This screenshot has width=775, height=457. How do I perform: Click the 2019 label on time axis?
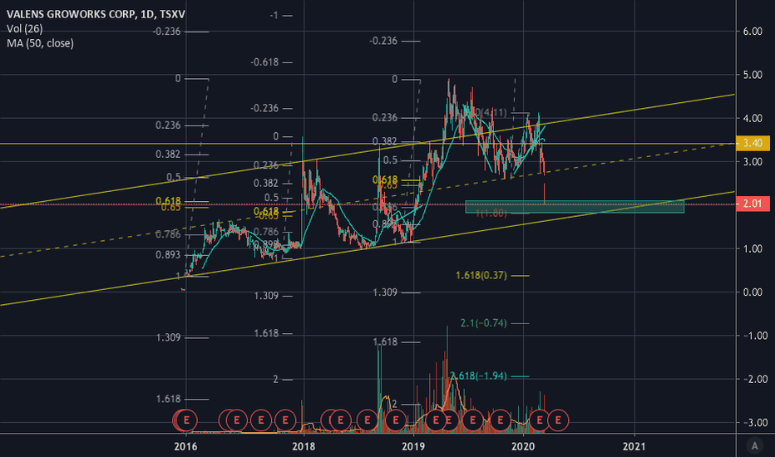tap(413, 447)
